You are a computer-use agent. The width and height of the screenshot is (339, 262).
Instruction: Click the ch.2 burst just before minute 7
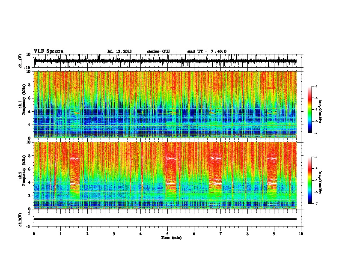[x=216, y=176]
